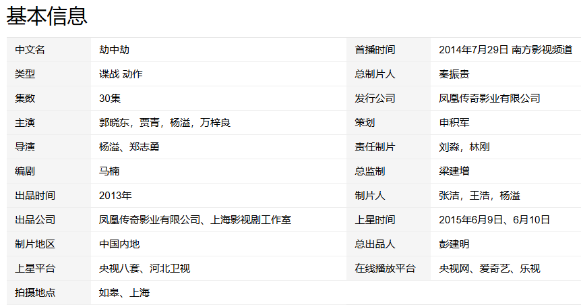Select the 策划 label

[x=365, y=122]
